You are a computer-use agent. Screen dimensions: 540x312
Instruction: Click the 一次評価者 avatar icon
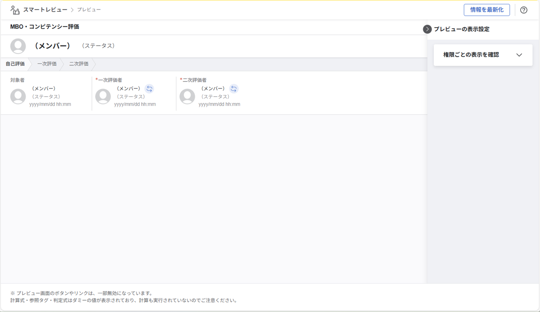103,96
